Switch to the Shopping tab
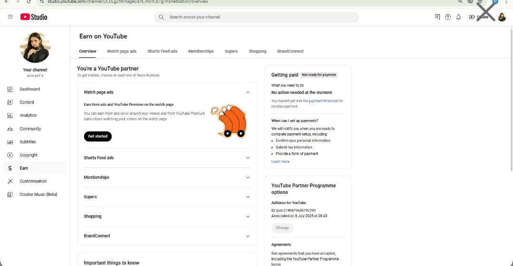Screen dimensions: 513x266 [257, 51]
